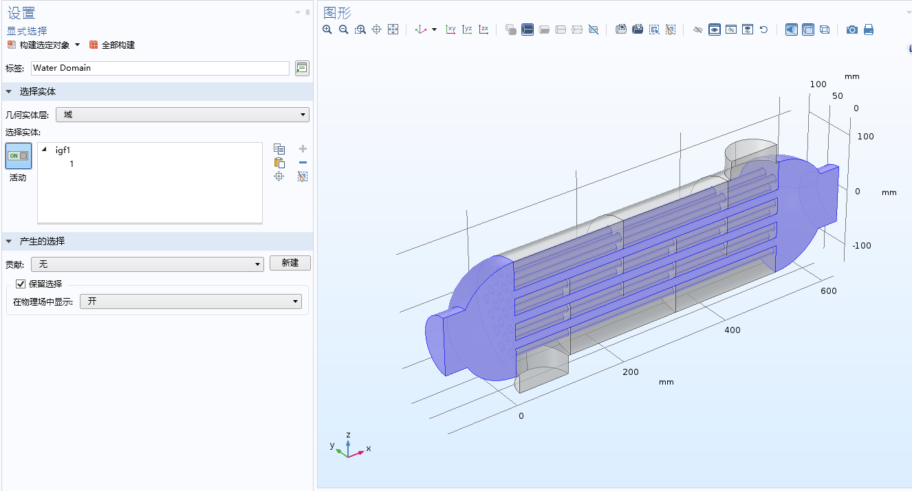Take a snapshot with camera icon

pyautogui.click(x=852, y=30)
